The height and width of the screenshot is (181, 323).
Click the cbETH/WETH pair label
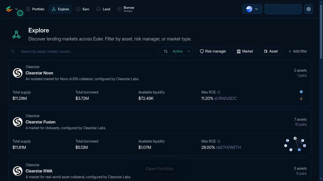click(x=229, y=147)
